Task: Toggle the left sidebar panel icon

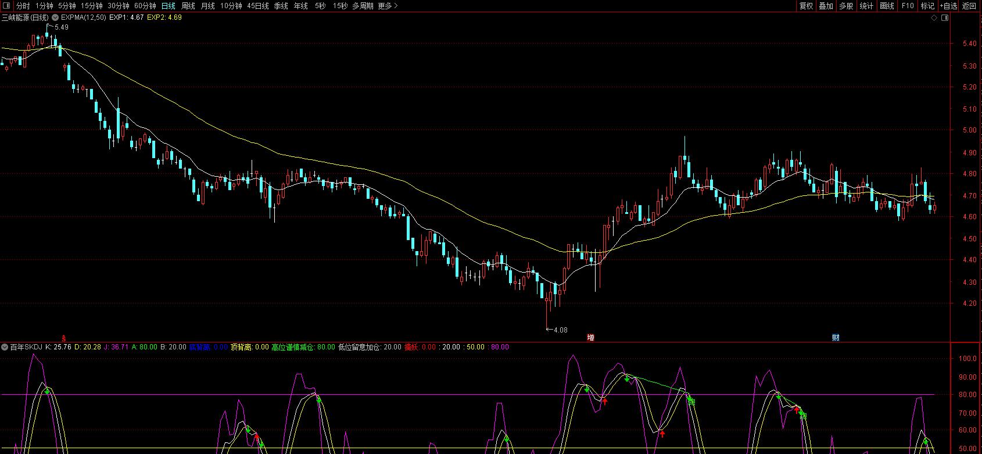Action: click(x=7, y=6)
